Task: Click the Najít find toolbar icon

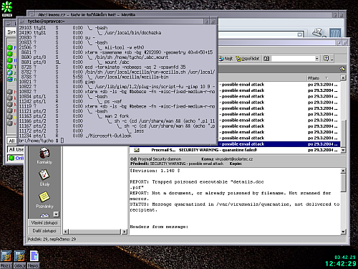Action: (226, 59)
